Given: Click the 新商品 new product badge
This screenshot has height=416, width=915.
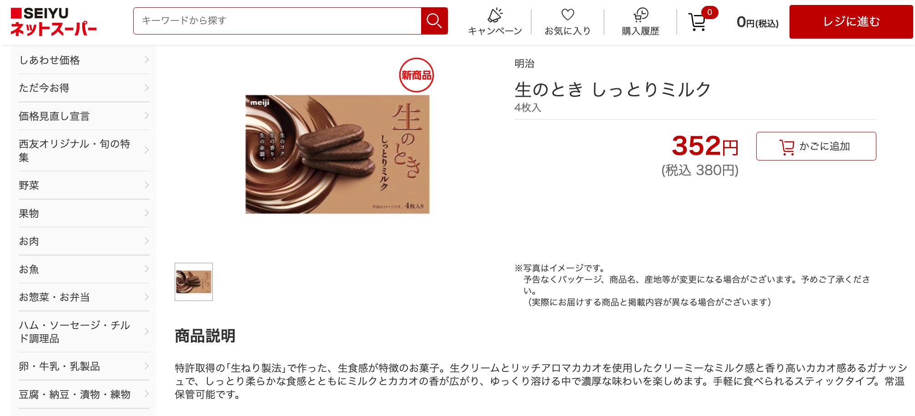Looking at the screenshot, I should (416, 75).
